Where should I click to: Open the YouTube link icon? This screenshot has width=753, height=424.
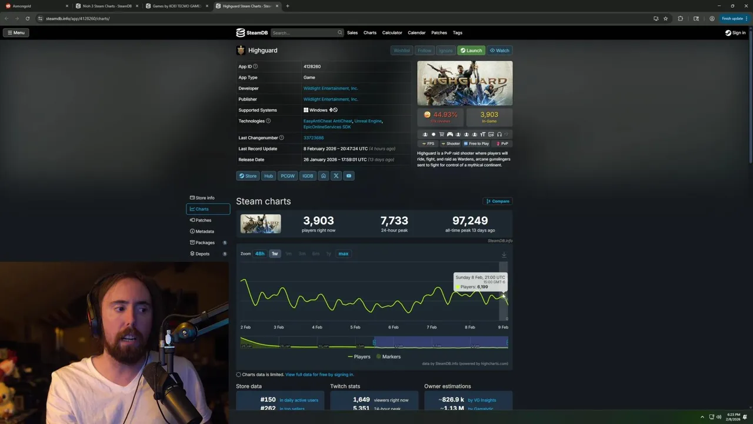(349, 176)
